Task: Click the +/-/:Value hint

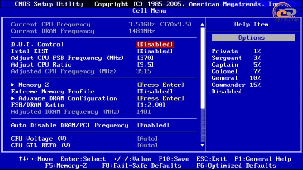Action: [x=133, y=159]
